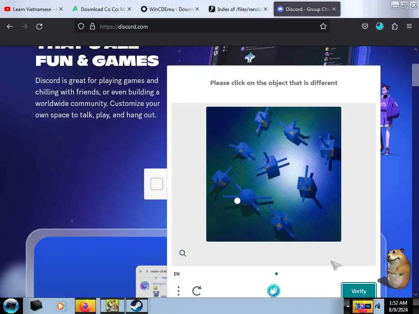Open the black box taskbar app

[36, 306]
